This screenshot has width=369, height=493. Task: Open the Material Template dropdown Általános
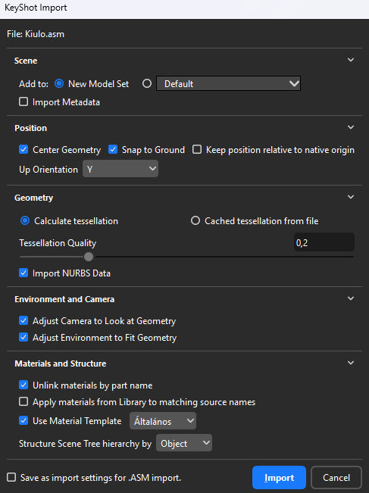(163, 421)
